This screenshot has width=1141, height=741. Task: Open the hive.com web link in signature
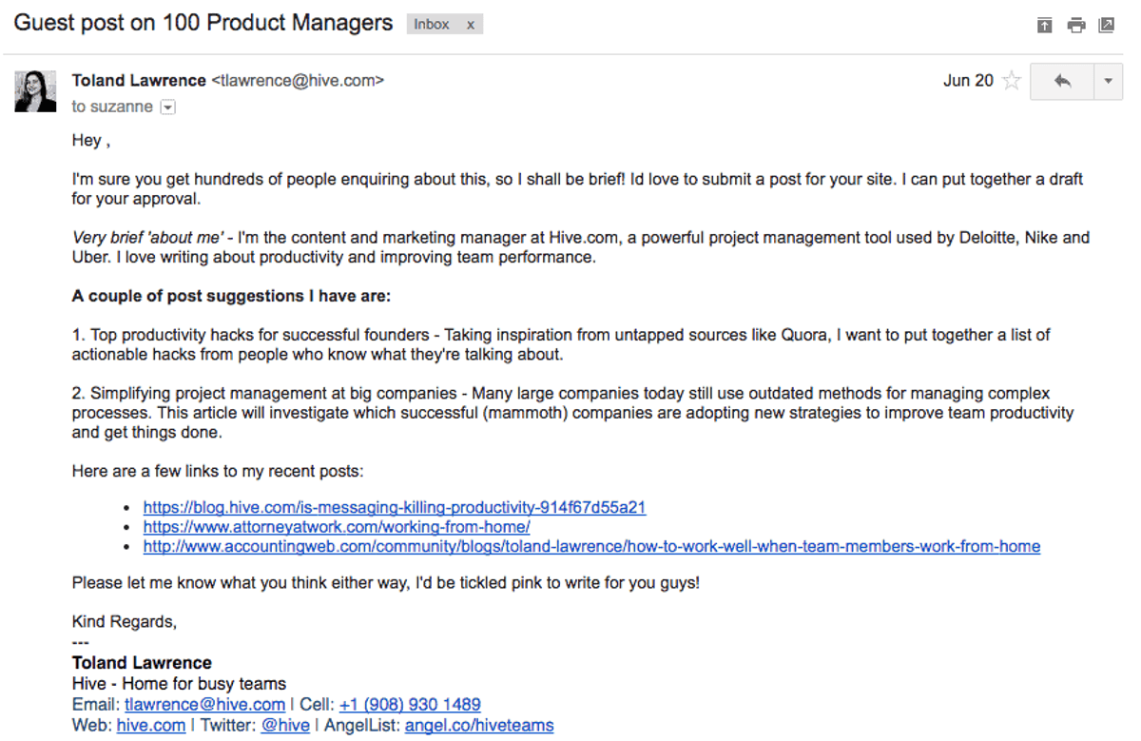click(151, 726)
